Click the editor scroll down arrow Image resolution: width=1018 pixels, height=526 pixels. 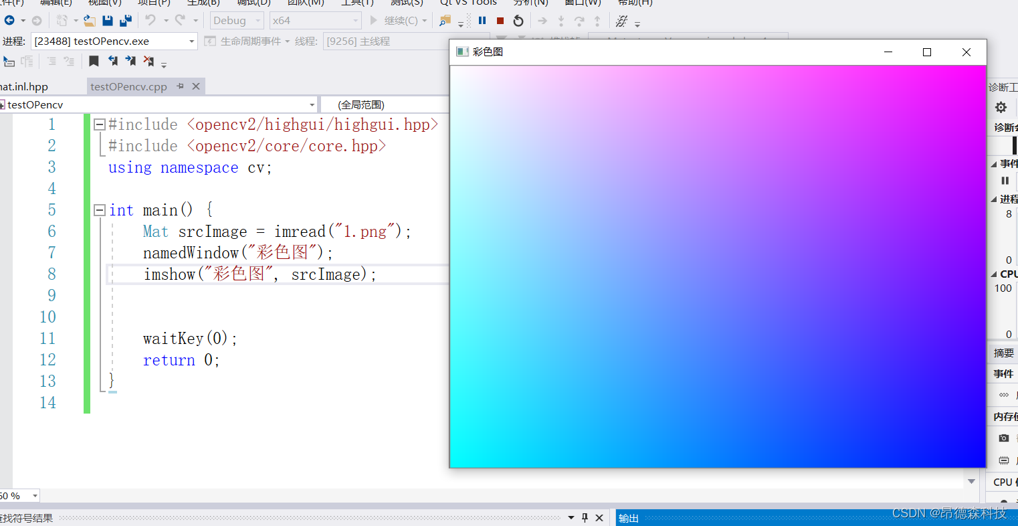[x=971, y=481]
